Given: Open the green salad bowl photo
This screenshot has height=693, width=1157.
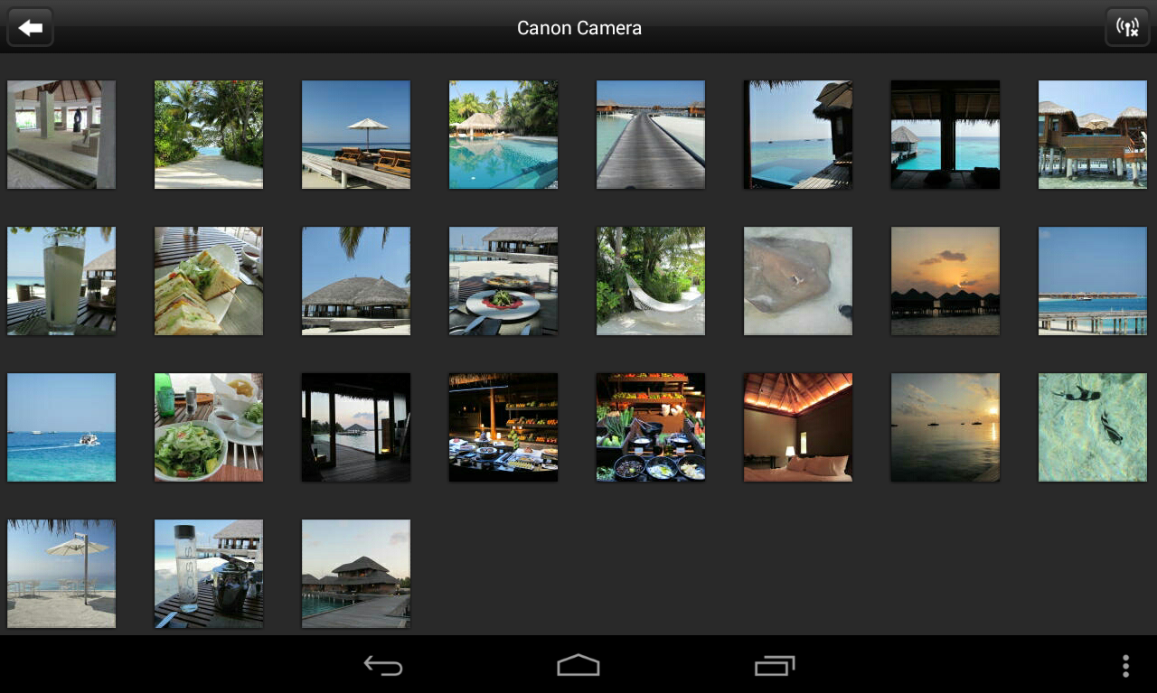Looking at the screenshot, I should (208, 426).
